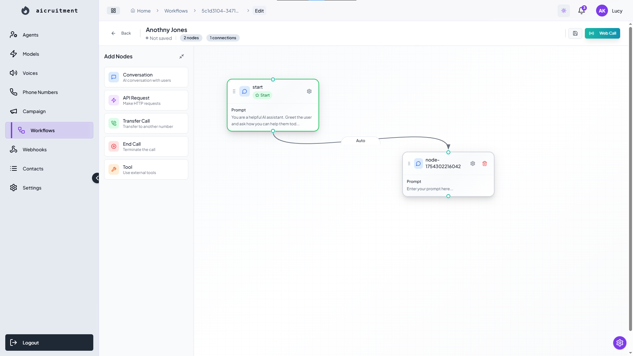Open Settings from the sidebar
Image resolution: width=633 pixels, height=356 pixels.
[x=49, y=188]
